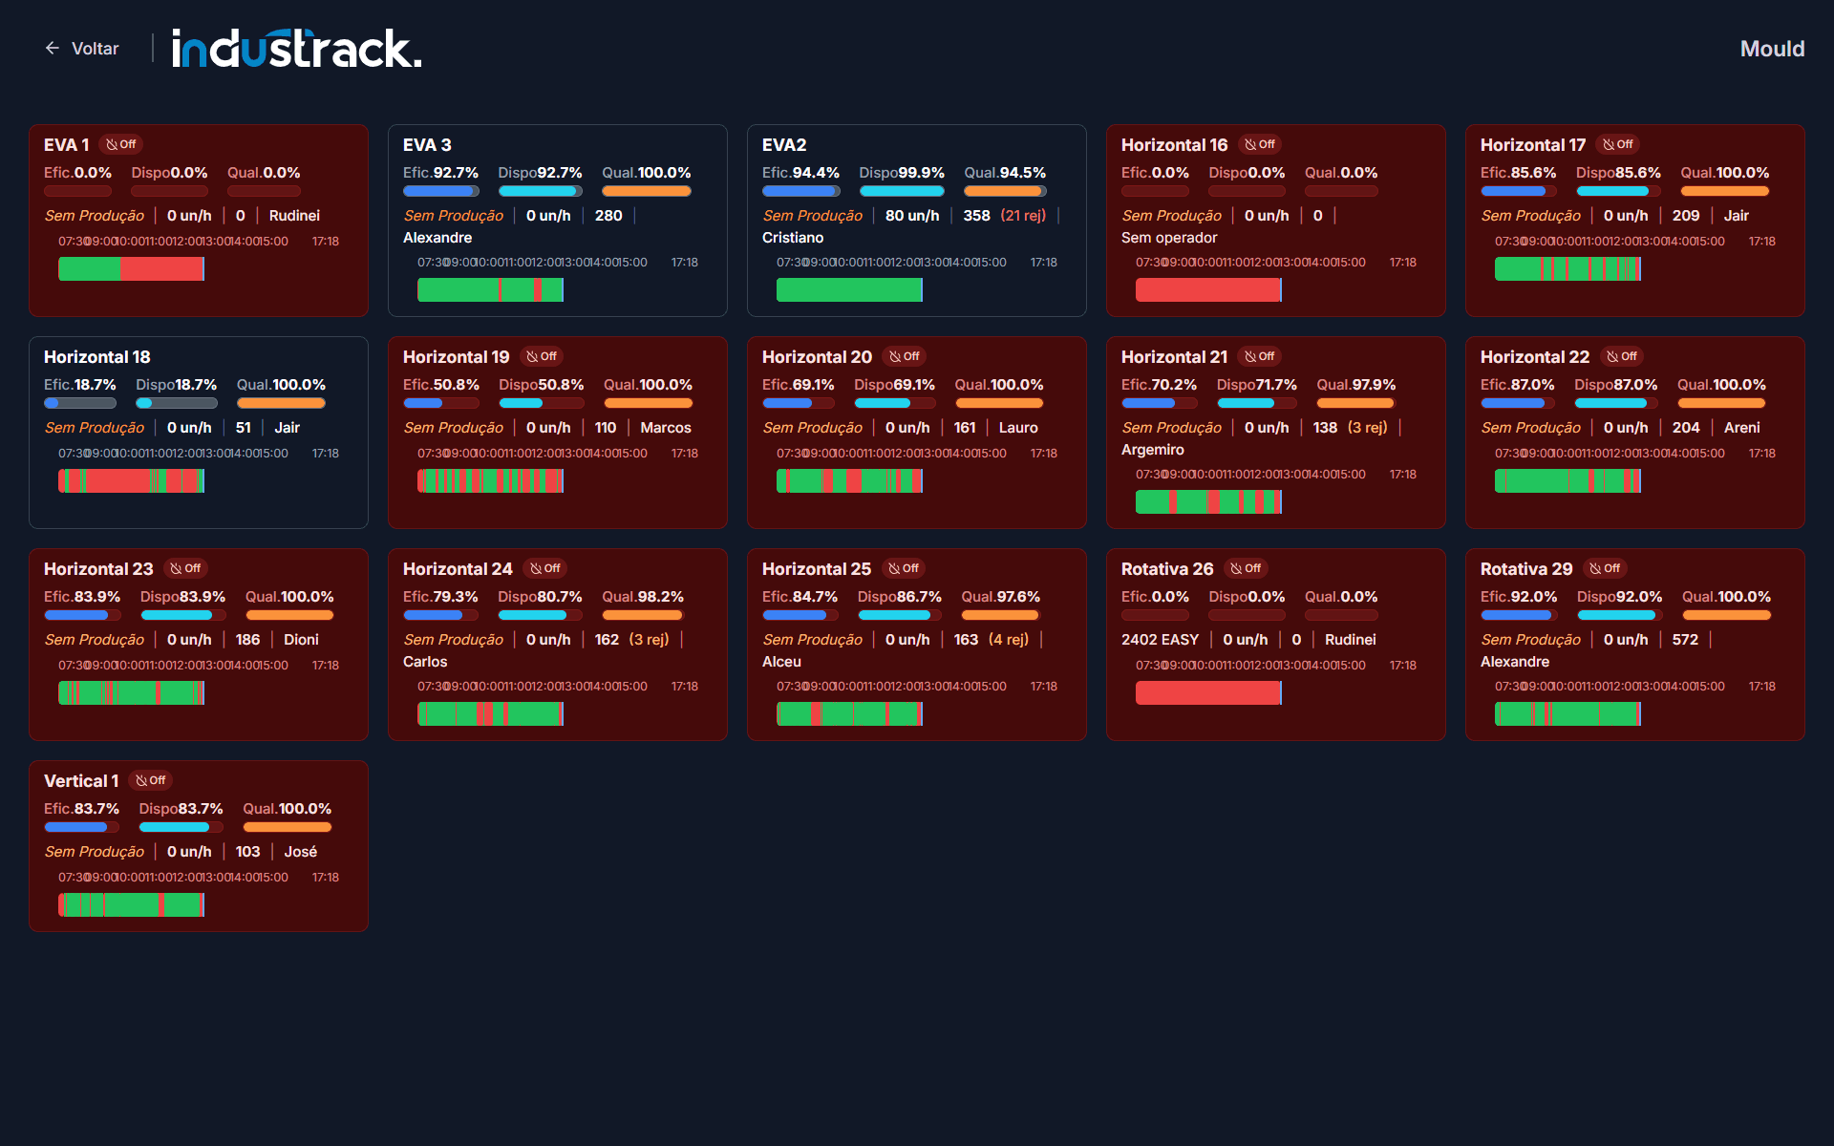Click the Off badge on EVA 1
This screenshot has height=1146, width=1834.
point(121,144)
